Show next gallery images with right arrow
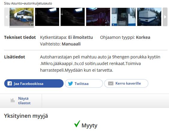This screenshot has height=131, width=169. 165,17
